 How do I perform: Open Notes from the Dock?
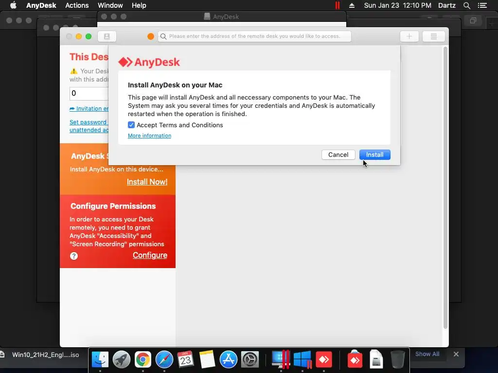207,360
